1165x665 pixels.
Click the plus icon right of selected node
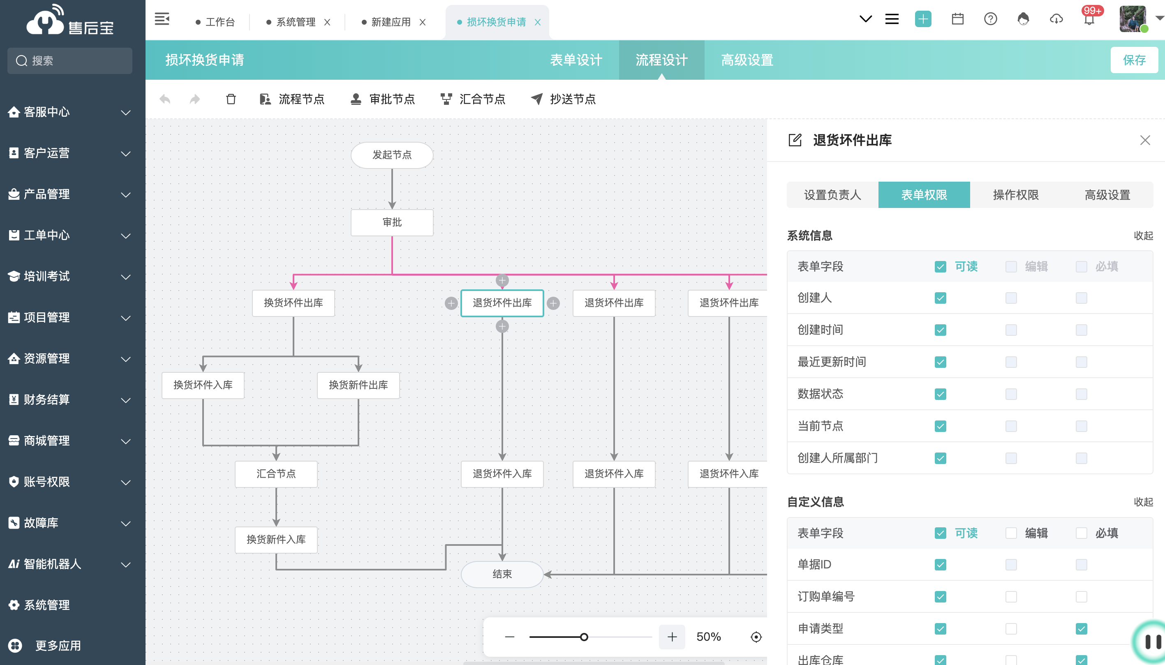[x=553, y=303]
